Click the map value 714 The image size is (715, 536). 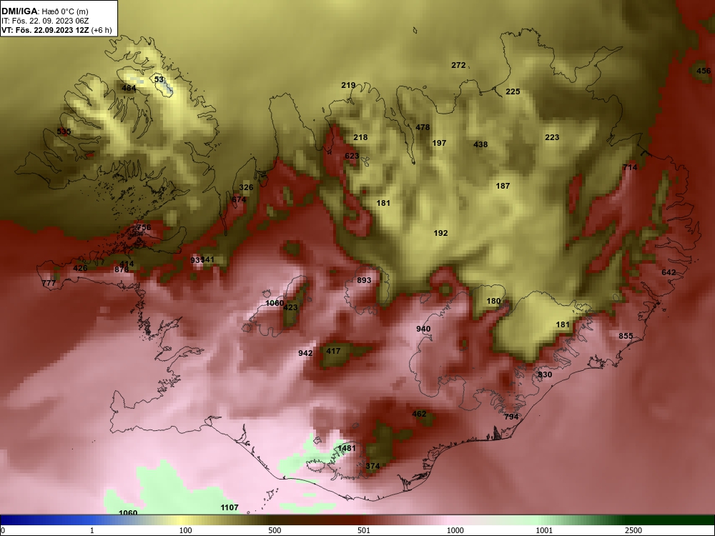click(x=630, y=167)
